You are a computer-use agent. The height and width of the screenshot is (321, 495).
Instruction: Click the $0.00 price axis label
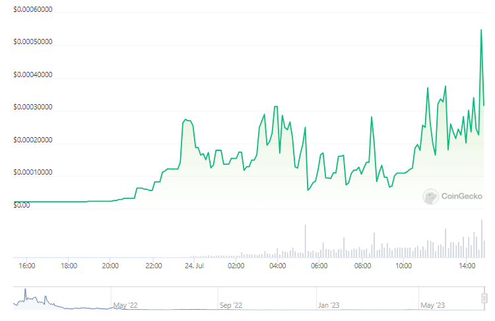[22, 205]
